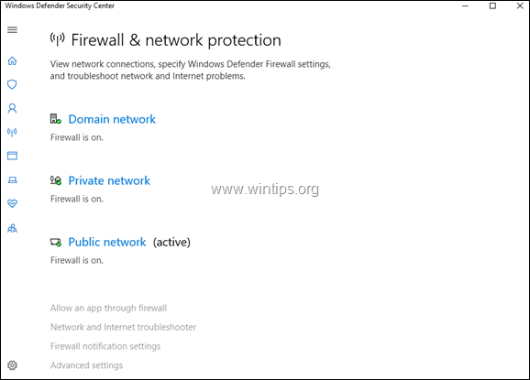Open App & browser control sidebar icon
This screenshot has height=380, width=530.
pyautogui.click(x=12, y=156)
